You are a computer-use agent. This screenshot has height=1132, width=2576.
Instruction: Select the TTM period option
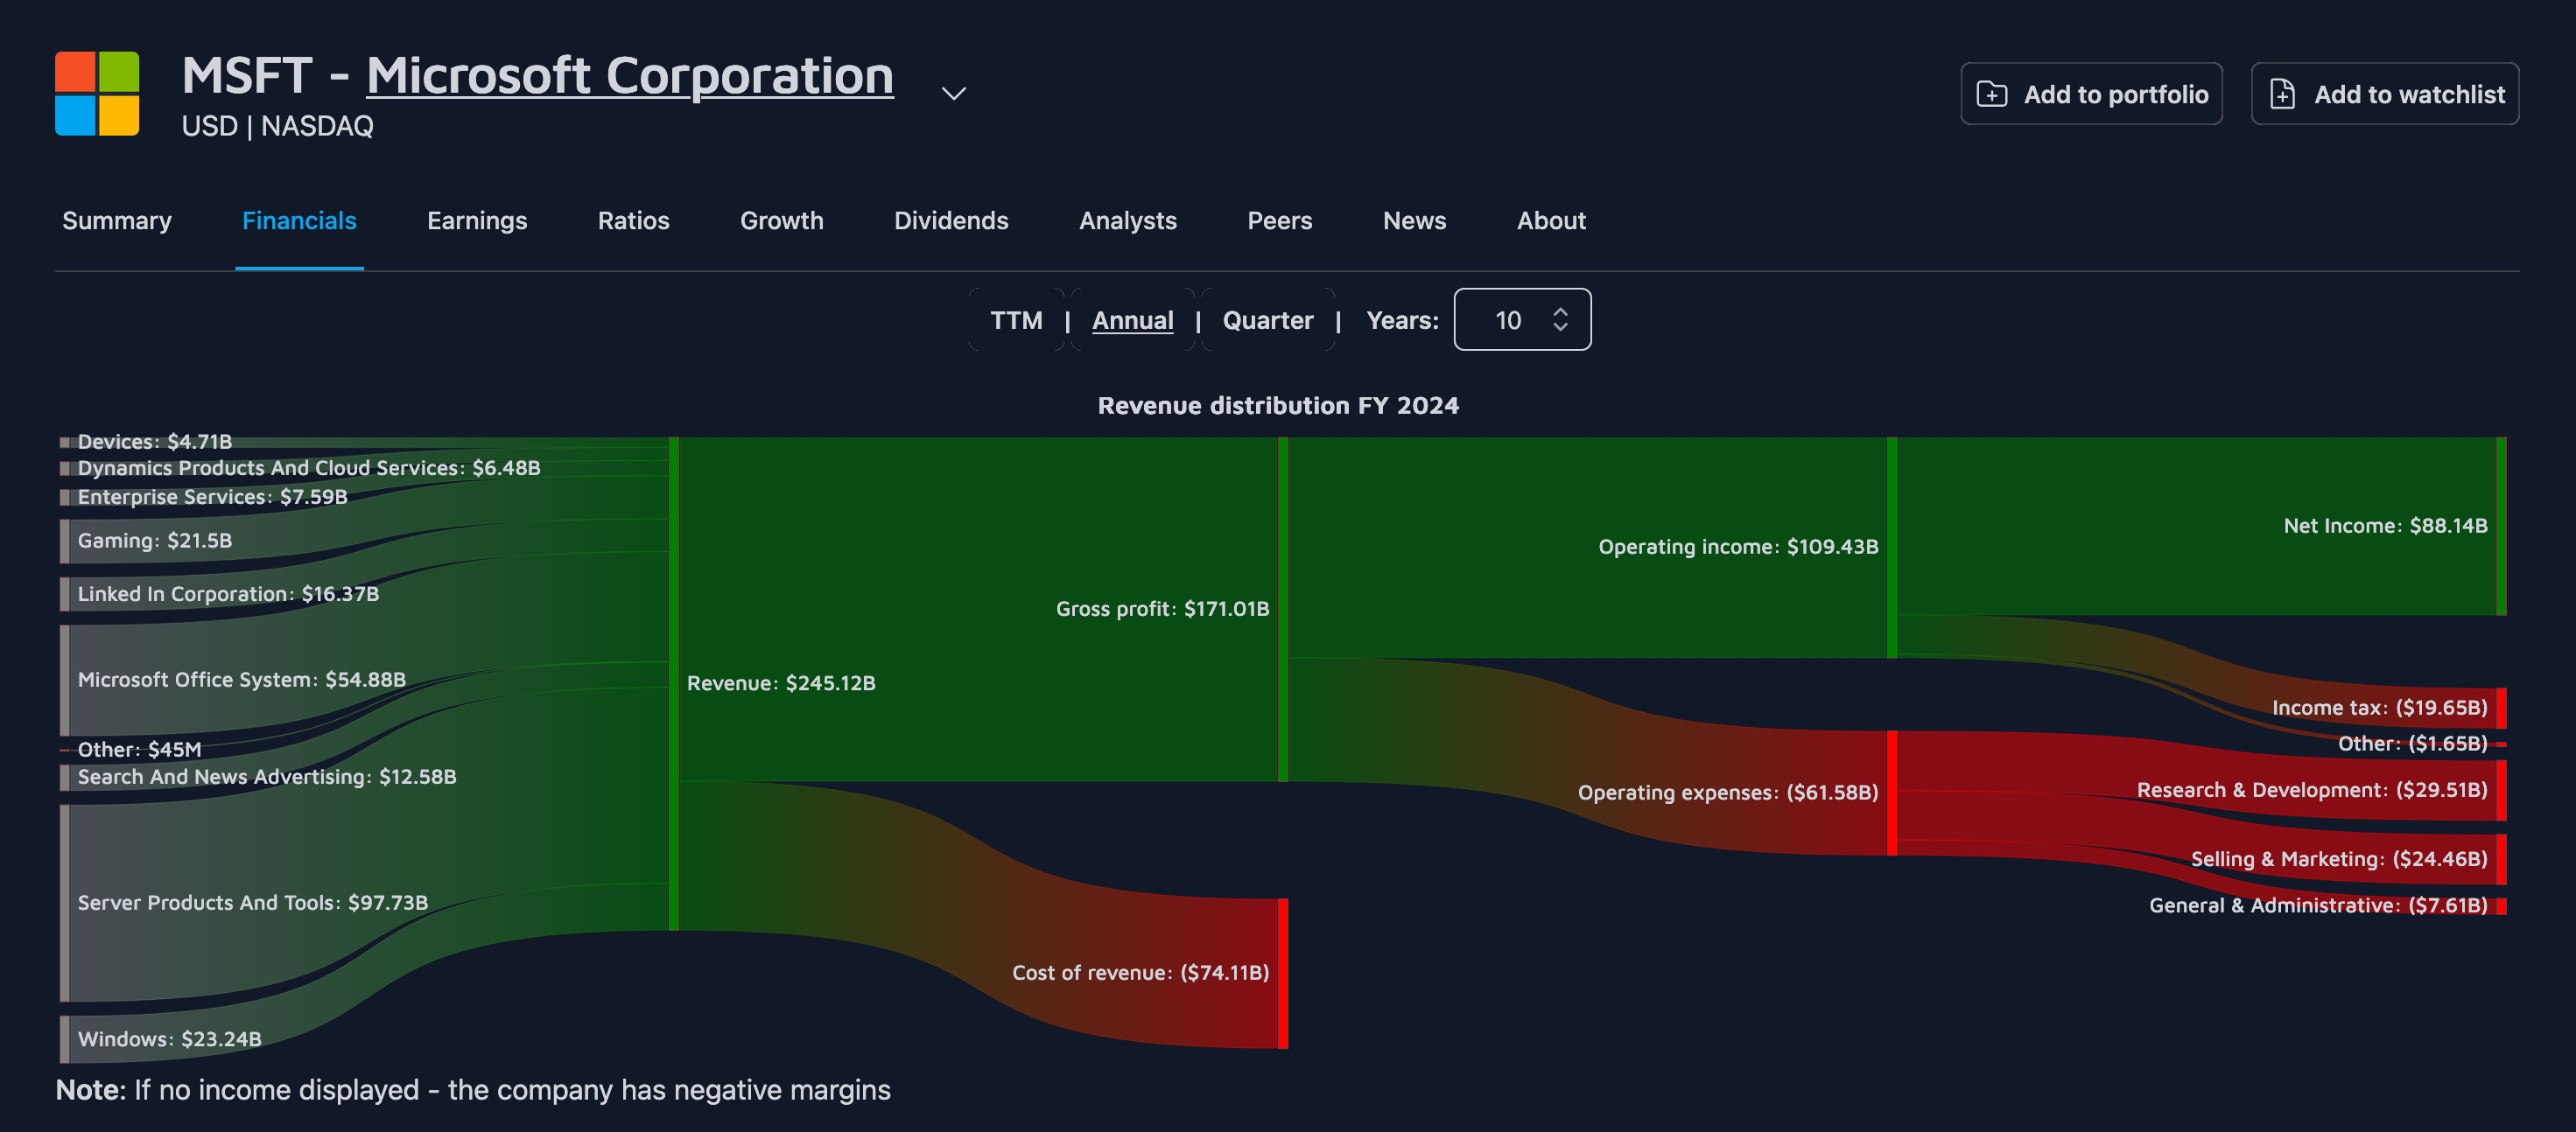click(x=1016, y=319)
